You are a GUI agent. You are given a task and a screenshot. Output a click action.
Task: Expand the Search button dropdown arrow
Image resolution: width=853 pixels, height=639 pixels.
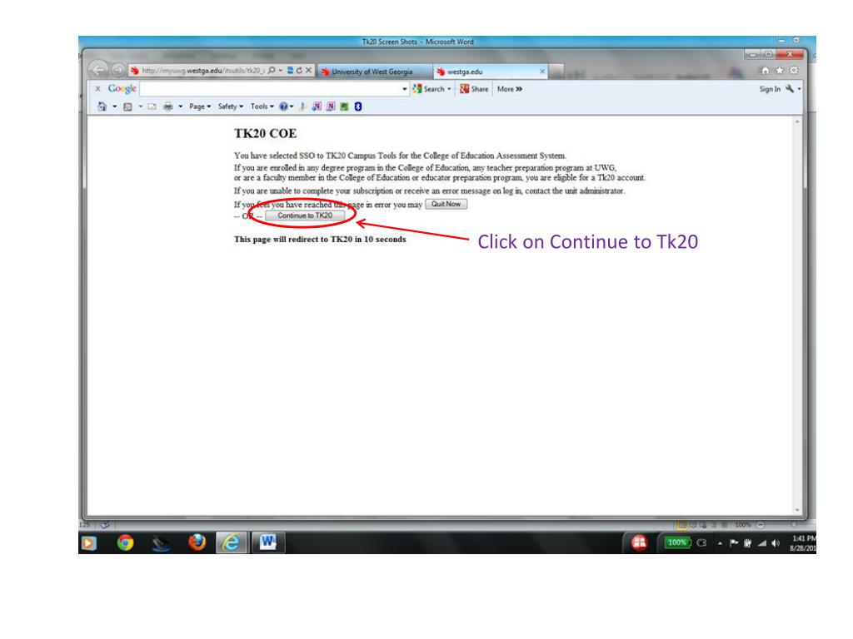[449, 89]
